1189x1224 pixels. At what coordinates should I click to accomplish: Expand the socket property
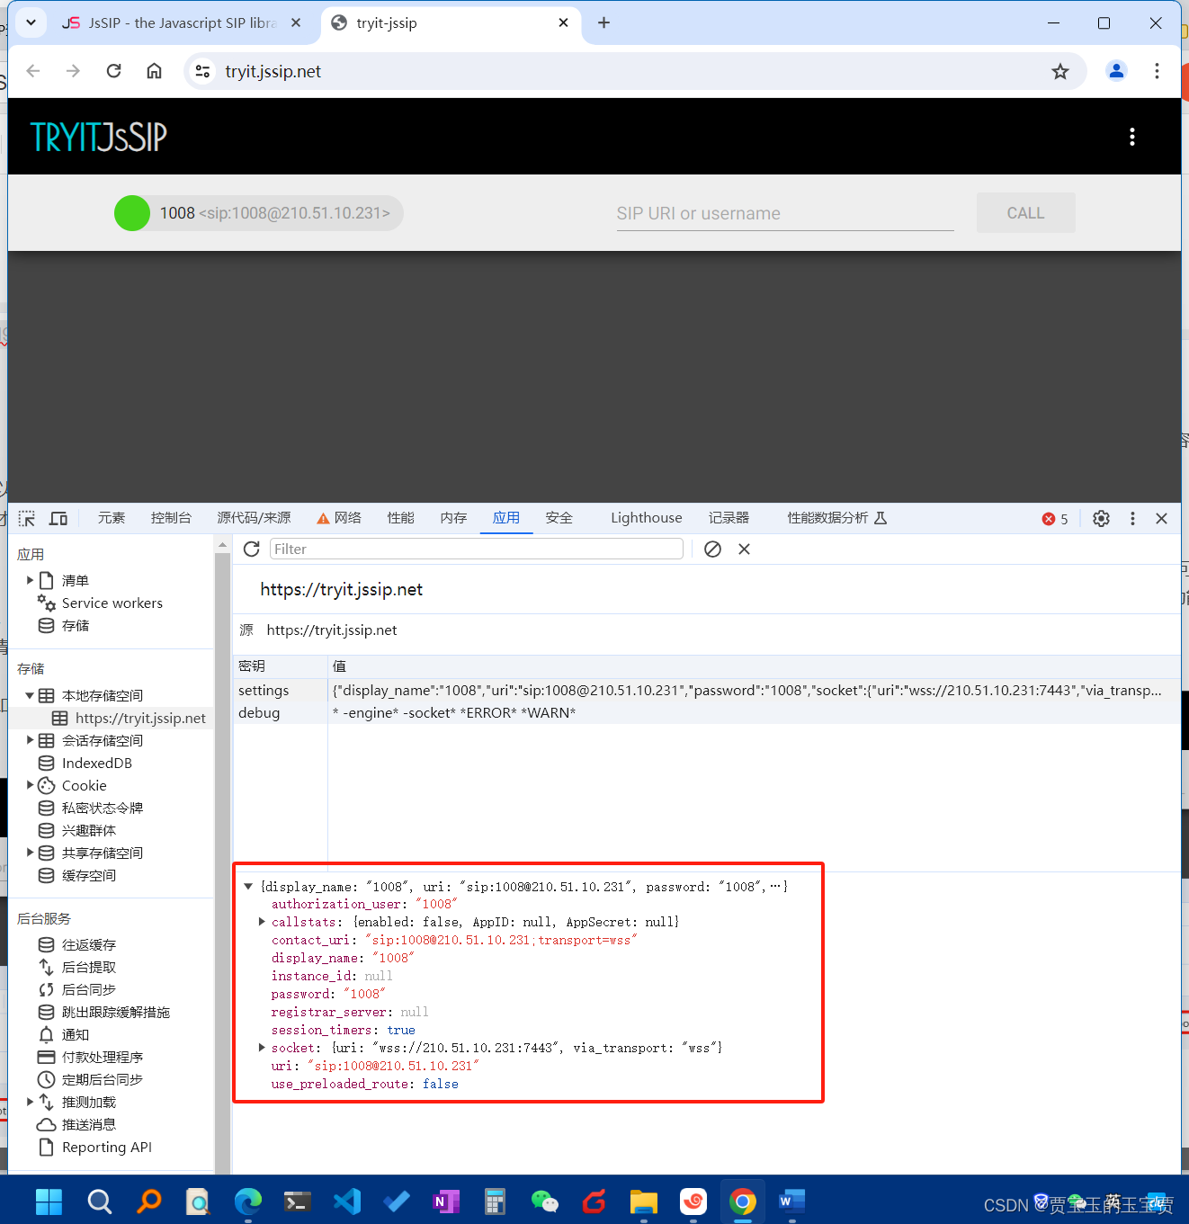click(262, 1048)
